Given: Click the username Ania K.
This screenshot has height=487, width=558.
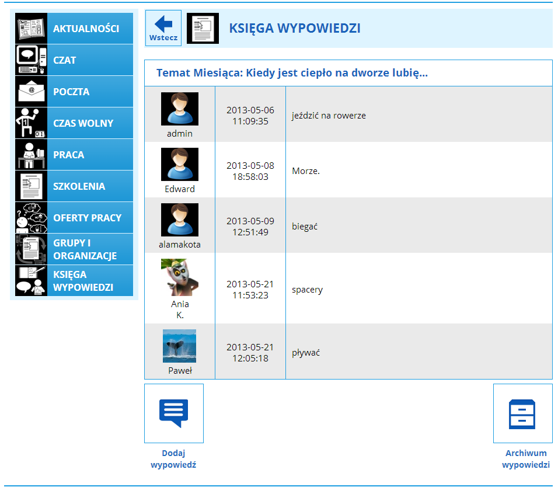Looking at the screenshot, I should (x=180, y=309).
